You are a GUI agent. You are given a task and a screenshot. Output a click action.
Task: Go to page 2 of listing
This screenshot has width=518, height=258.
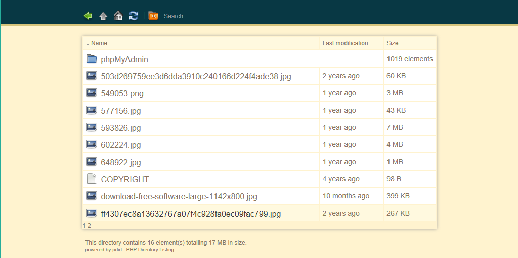89,226
